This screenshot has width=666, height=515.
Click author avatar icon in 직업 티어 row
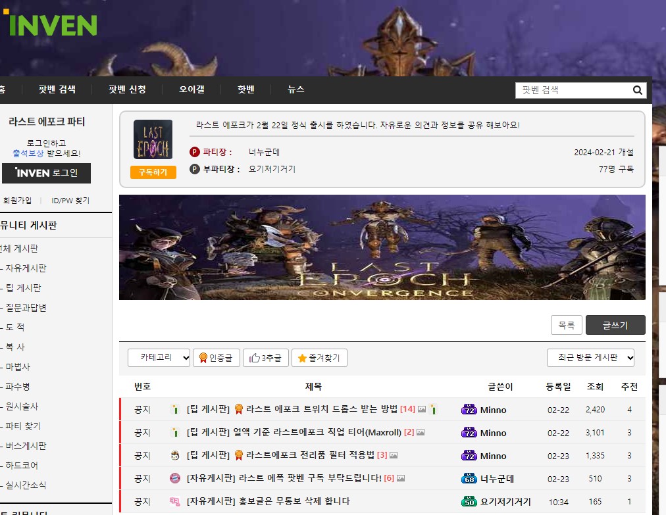(x=174, y=432)
